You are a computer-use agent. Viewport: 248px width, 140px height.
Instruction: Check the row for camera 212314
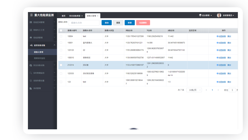pos(61,65)
